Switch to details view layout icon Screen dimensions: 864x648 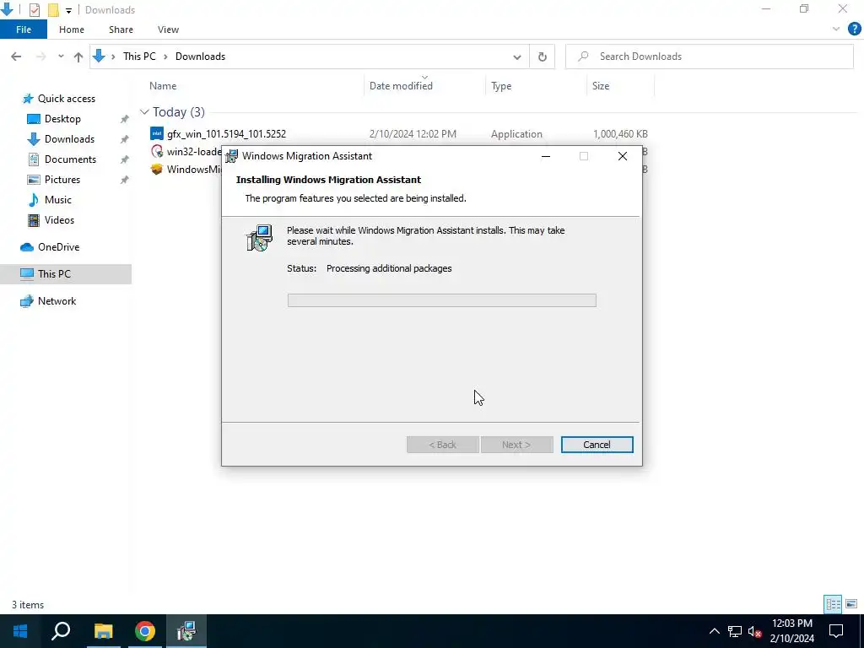click(x=833, y=604)
